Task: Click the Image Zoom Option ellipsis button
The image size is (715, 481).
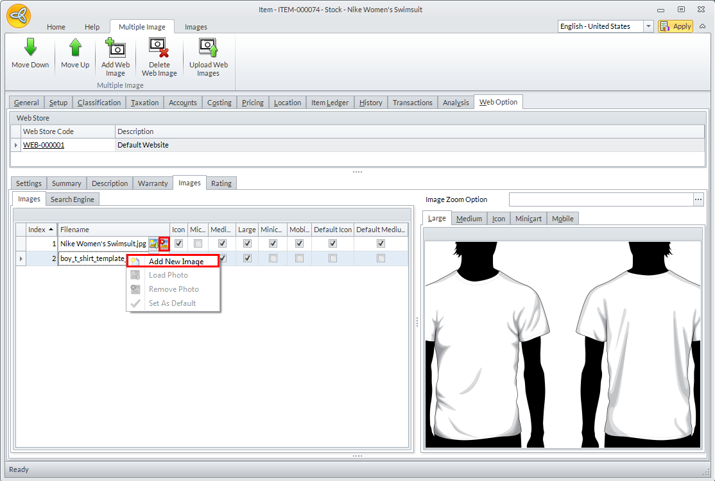Action: click(698, 199)
